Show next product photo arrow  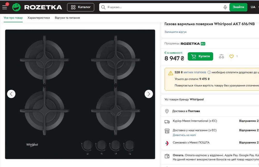pyautogui.click(x=149, y=94)
